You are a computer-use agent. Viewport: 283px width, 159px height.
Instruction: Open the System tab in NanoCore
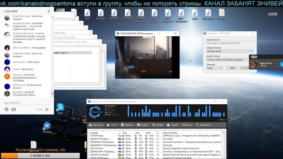[143, 125]
